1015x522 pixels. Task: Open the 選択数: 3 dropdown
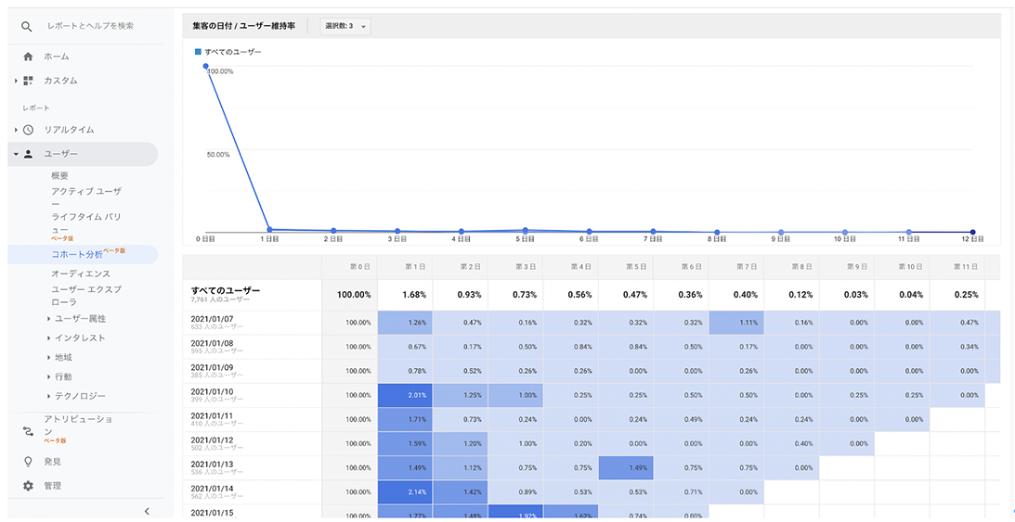coord(345,27)
